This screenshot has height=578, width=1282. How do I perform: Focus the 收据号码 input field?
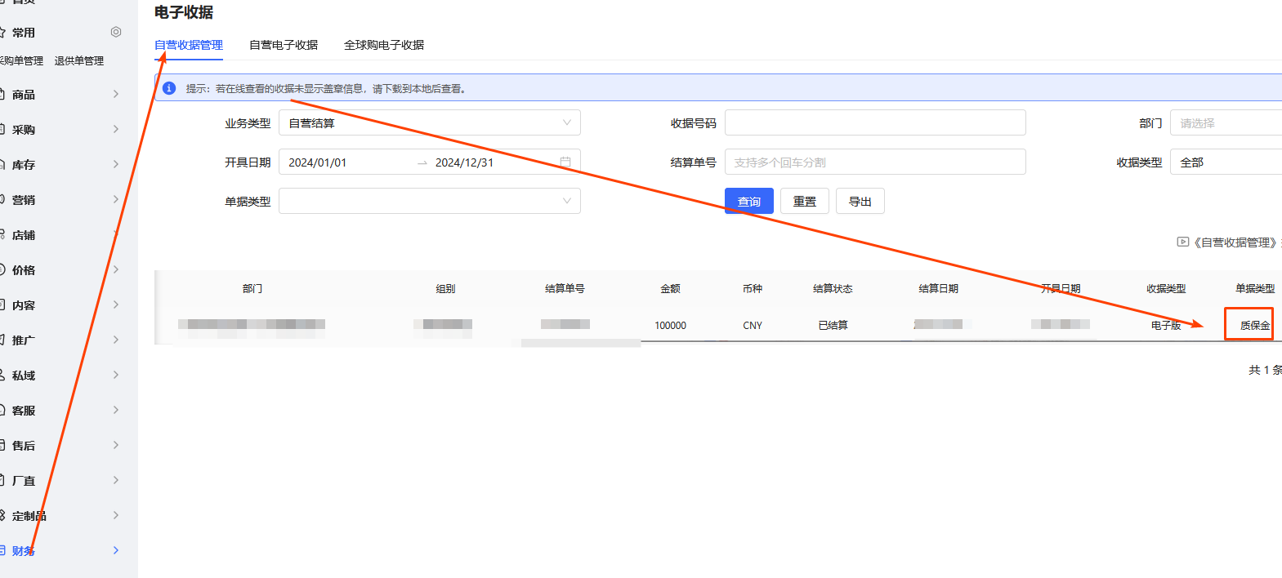(874, 122)
